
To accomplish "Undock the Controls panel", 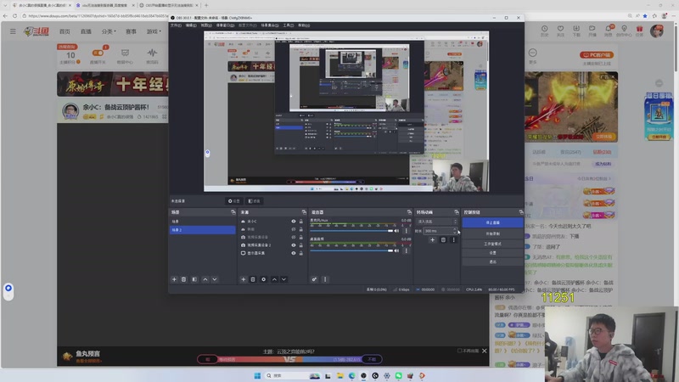I will point(521,212).
